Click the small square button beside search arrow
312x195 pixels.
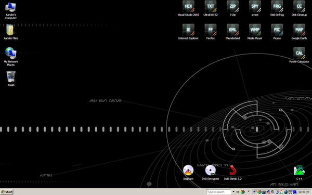point(238,192)
